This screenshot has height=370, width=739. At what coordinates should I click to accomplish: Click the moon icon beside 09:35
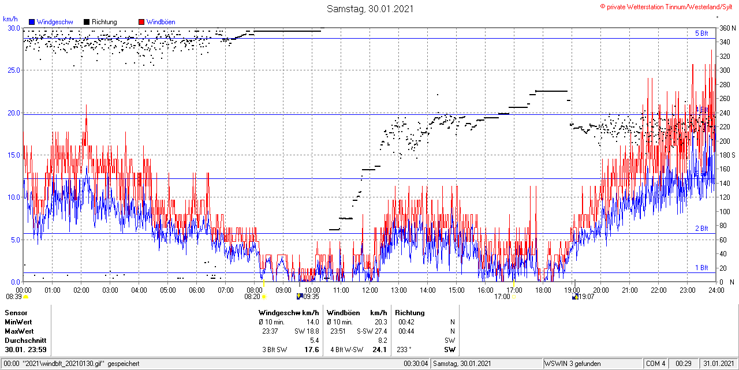[x=299, y=296]
